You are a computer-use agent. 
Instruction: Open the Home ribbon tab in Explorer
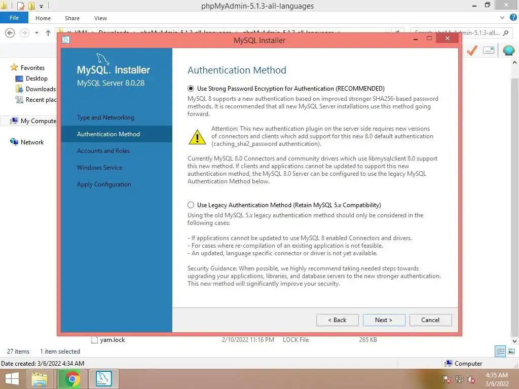point(43,18)
